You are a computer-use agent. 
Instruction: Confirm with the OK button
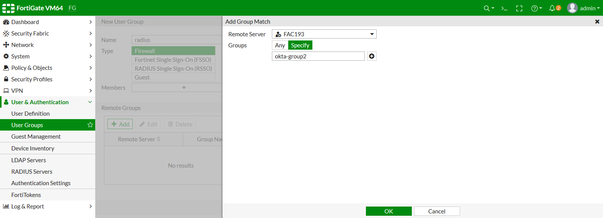click(x=389, y=211)
